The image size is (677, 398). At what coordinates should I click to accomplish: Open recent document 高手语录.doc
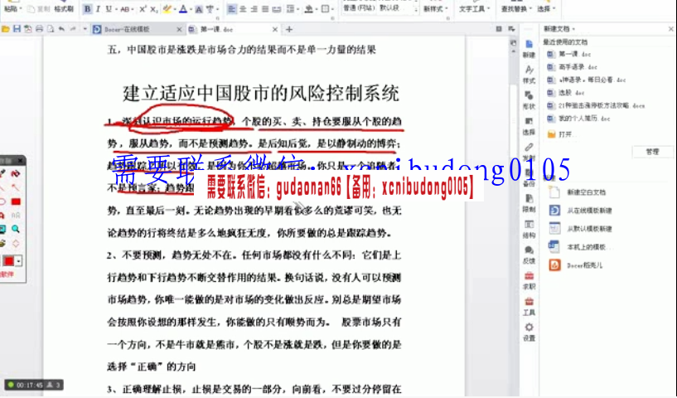coord(578,66)
